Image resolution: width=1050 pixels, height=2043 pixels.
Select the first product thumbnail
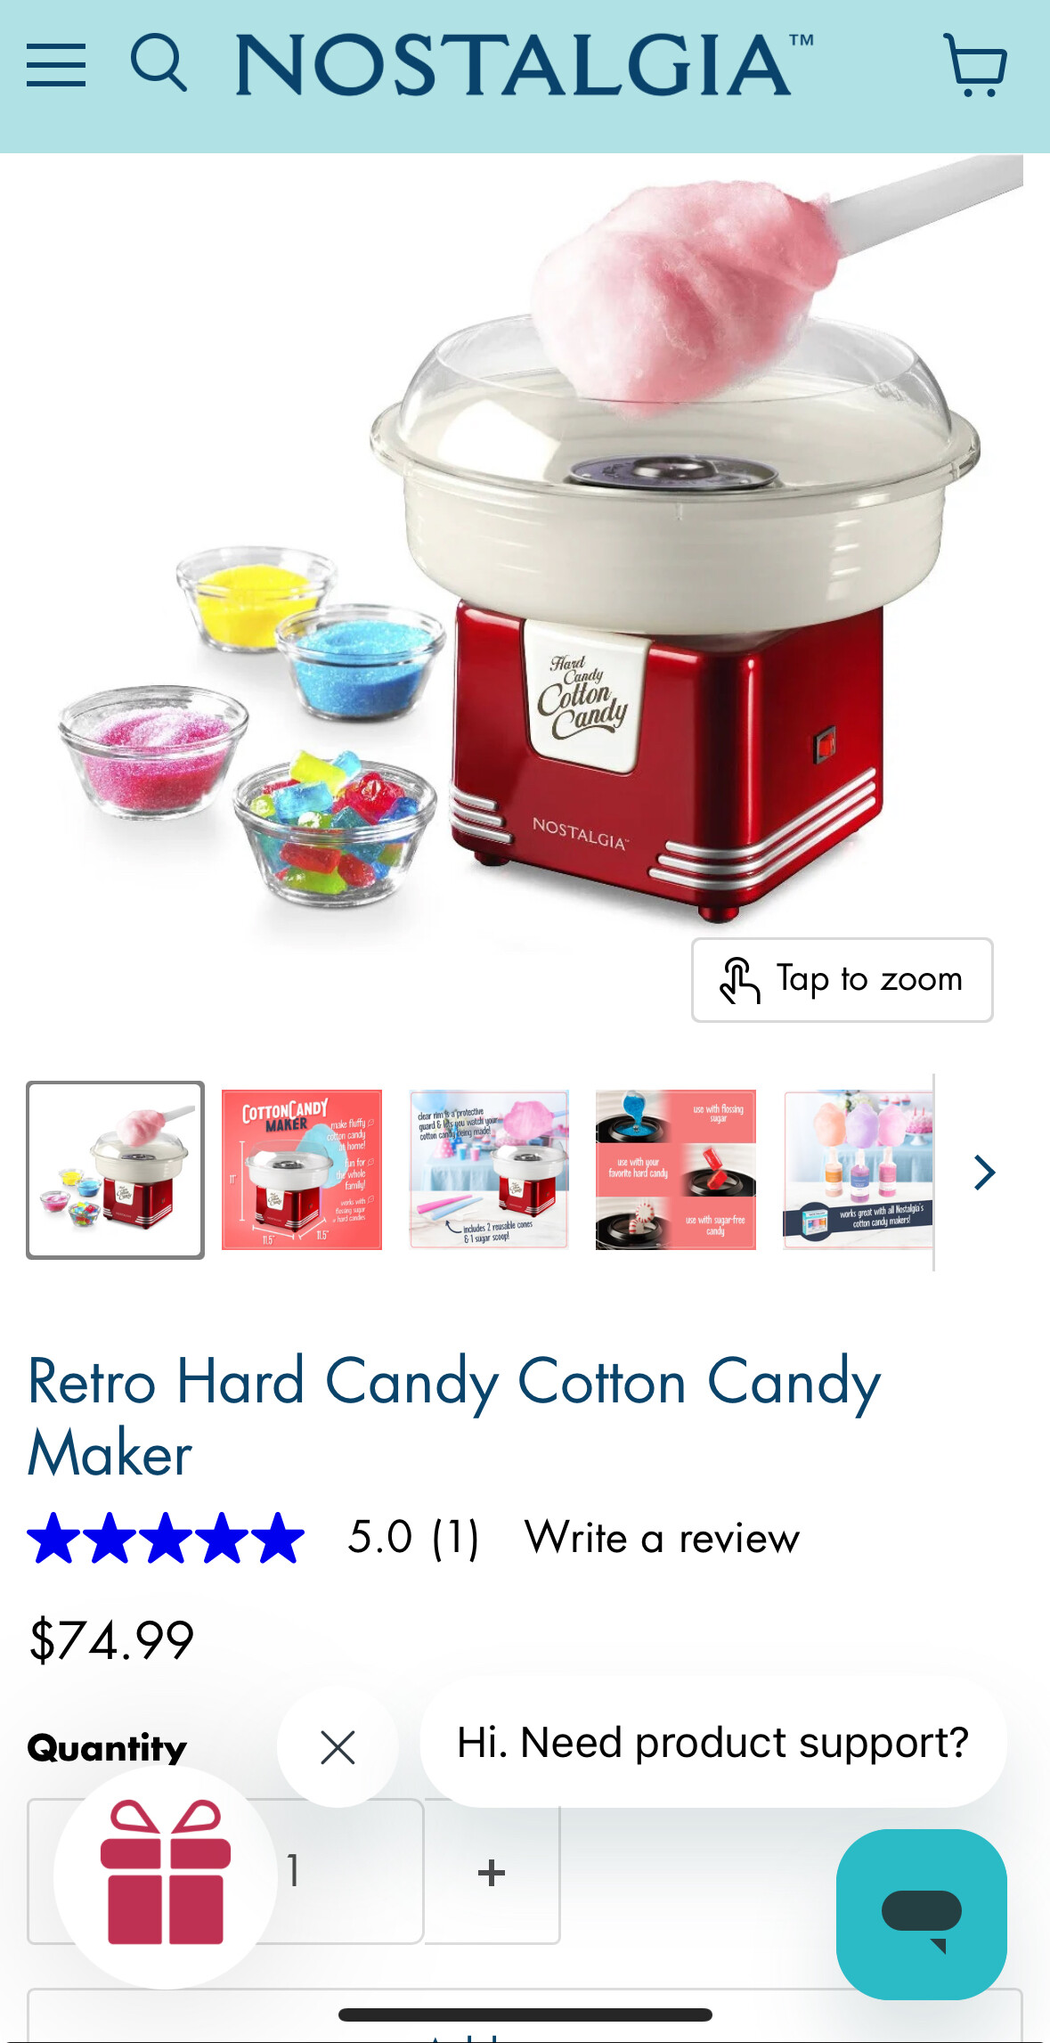[115, 1170]
